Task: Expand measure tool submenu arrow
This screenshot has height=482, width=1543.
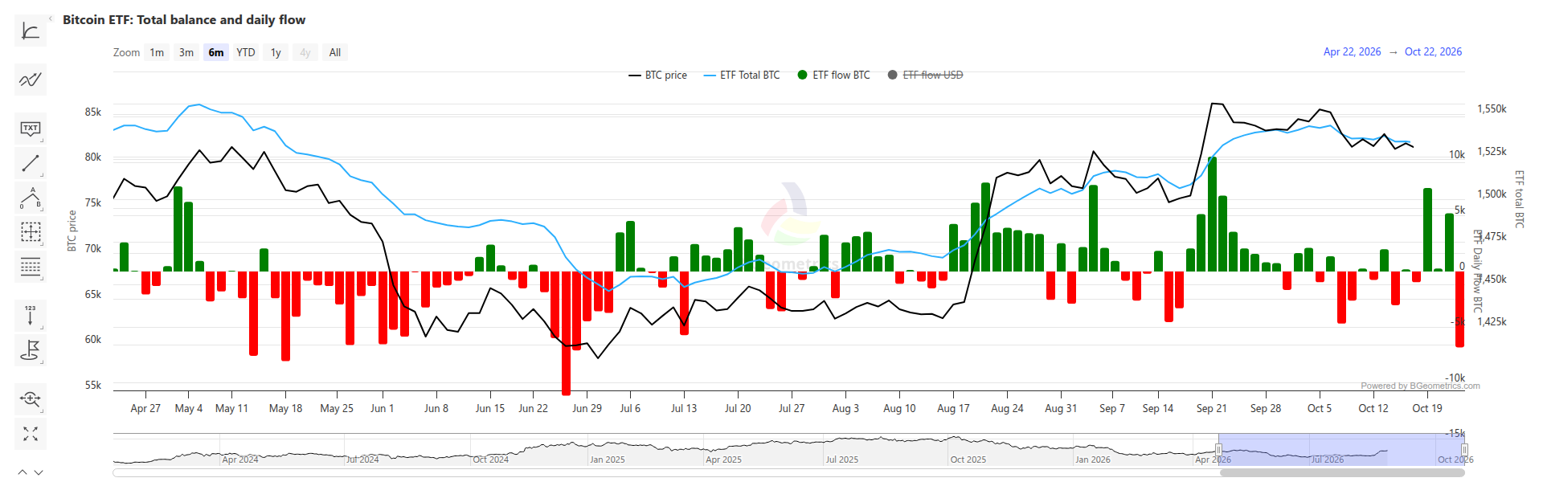Action: (x=43, y=243)
